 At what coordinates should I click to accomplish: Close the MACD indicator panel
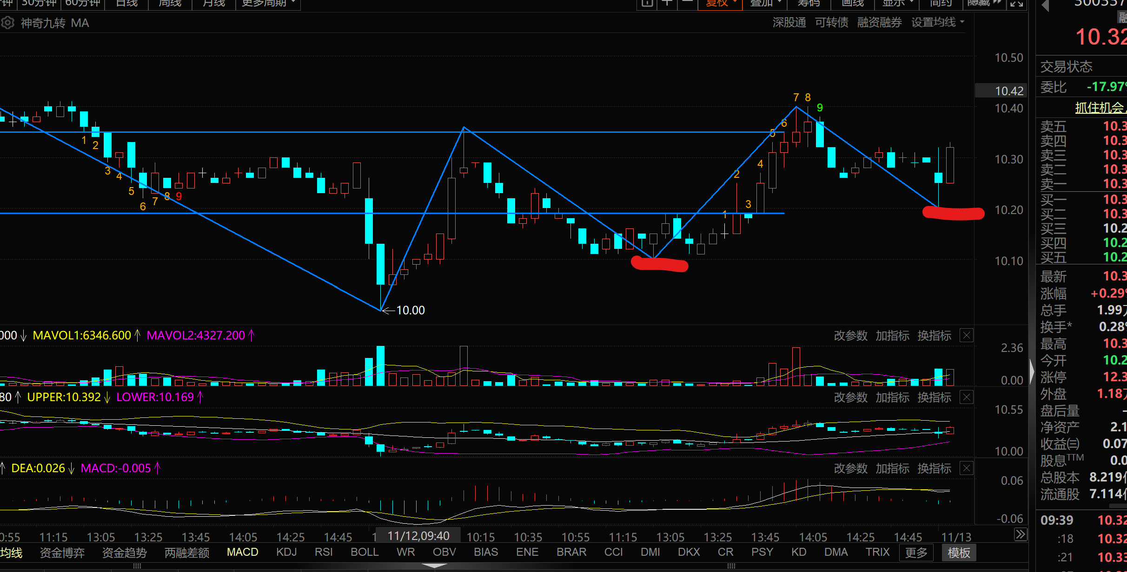(967, 468)
